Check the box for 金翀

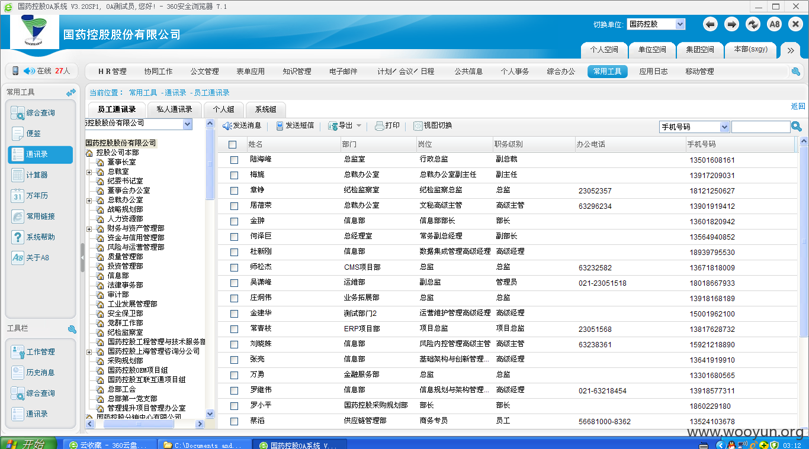click(x=234, y=221)
